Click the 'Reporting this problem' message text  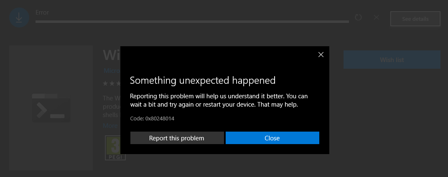[219, 100]
